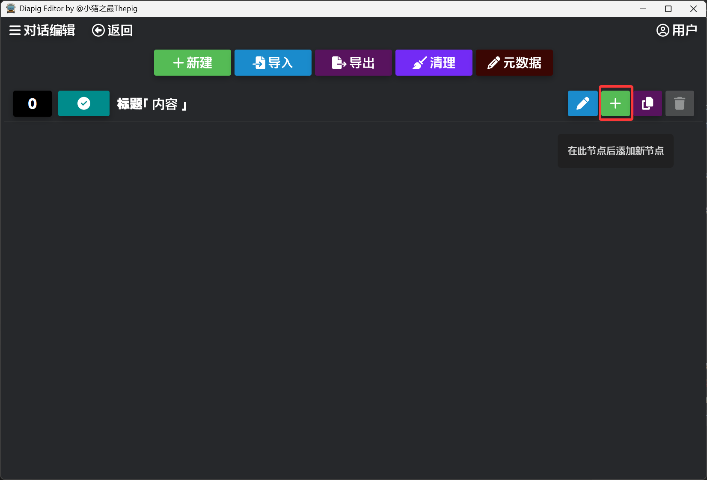The image size is (707, 480).
Task: Close the Diapig Editor window
Action: tap(693, 9)
